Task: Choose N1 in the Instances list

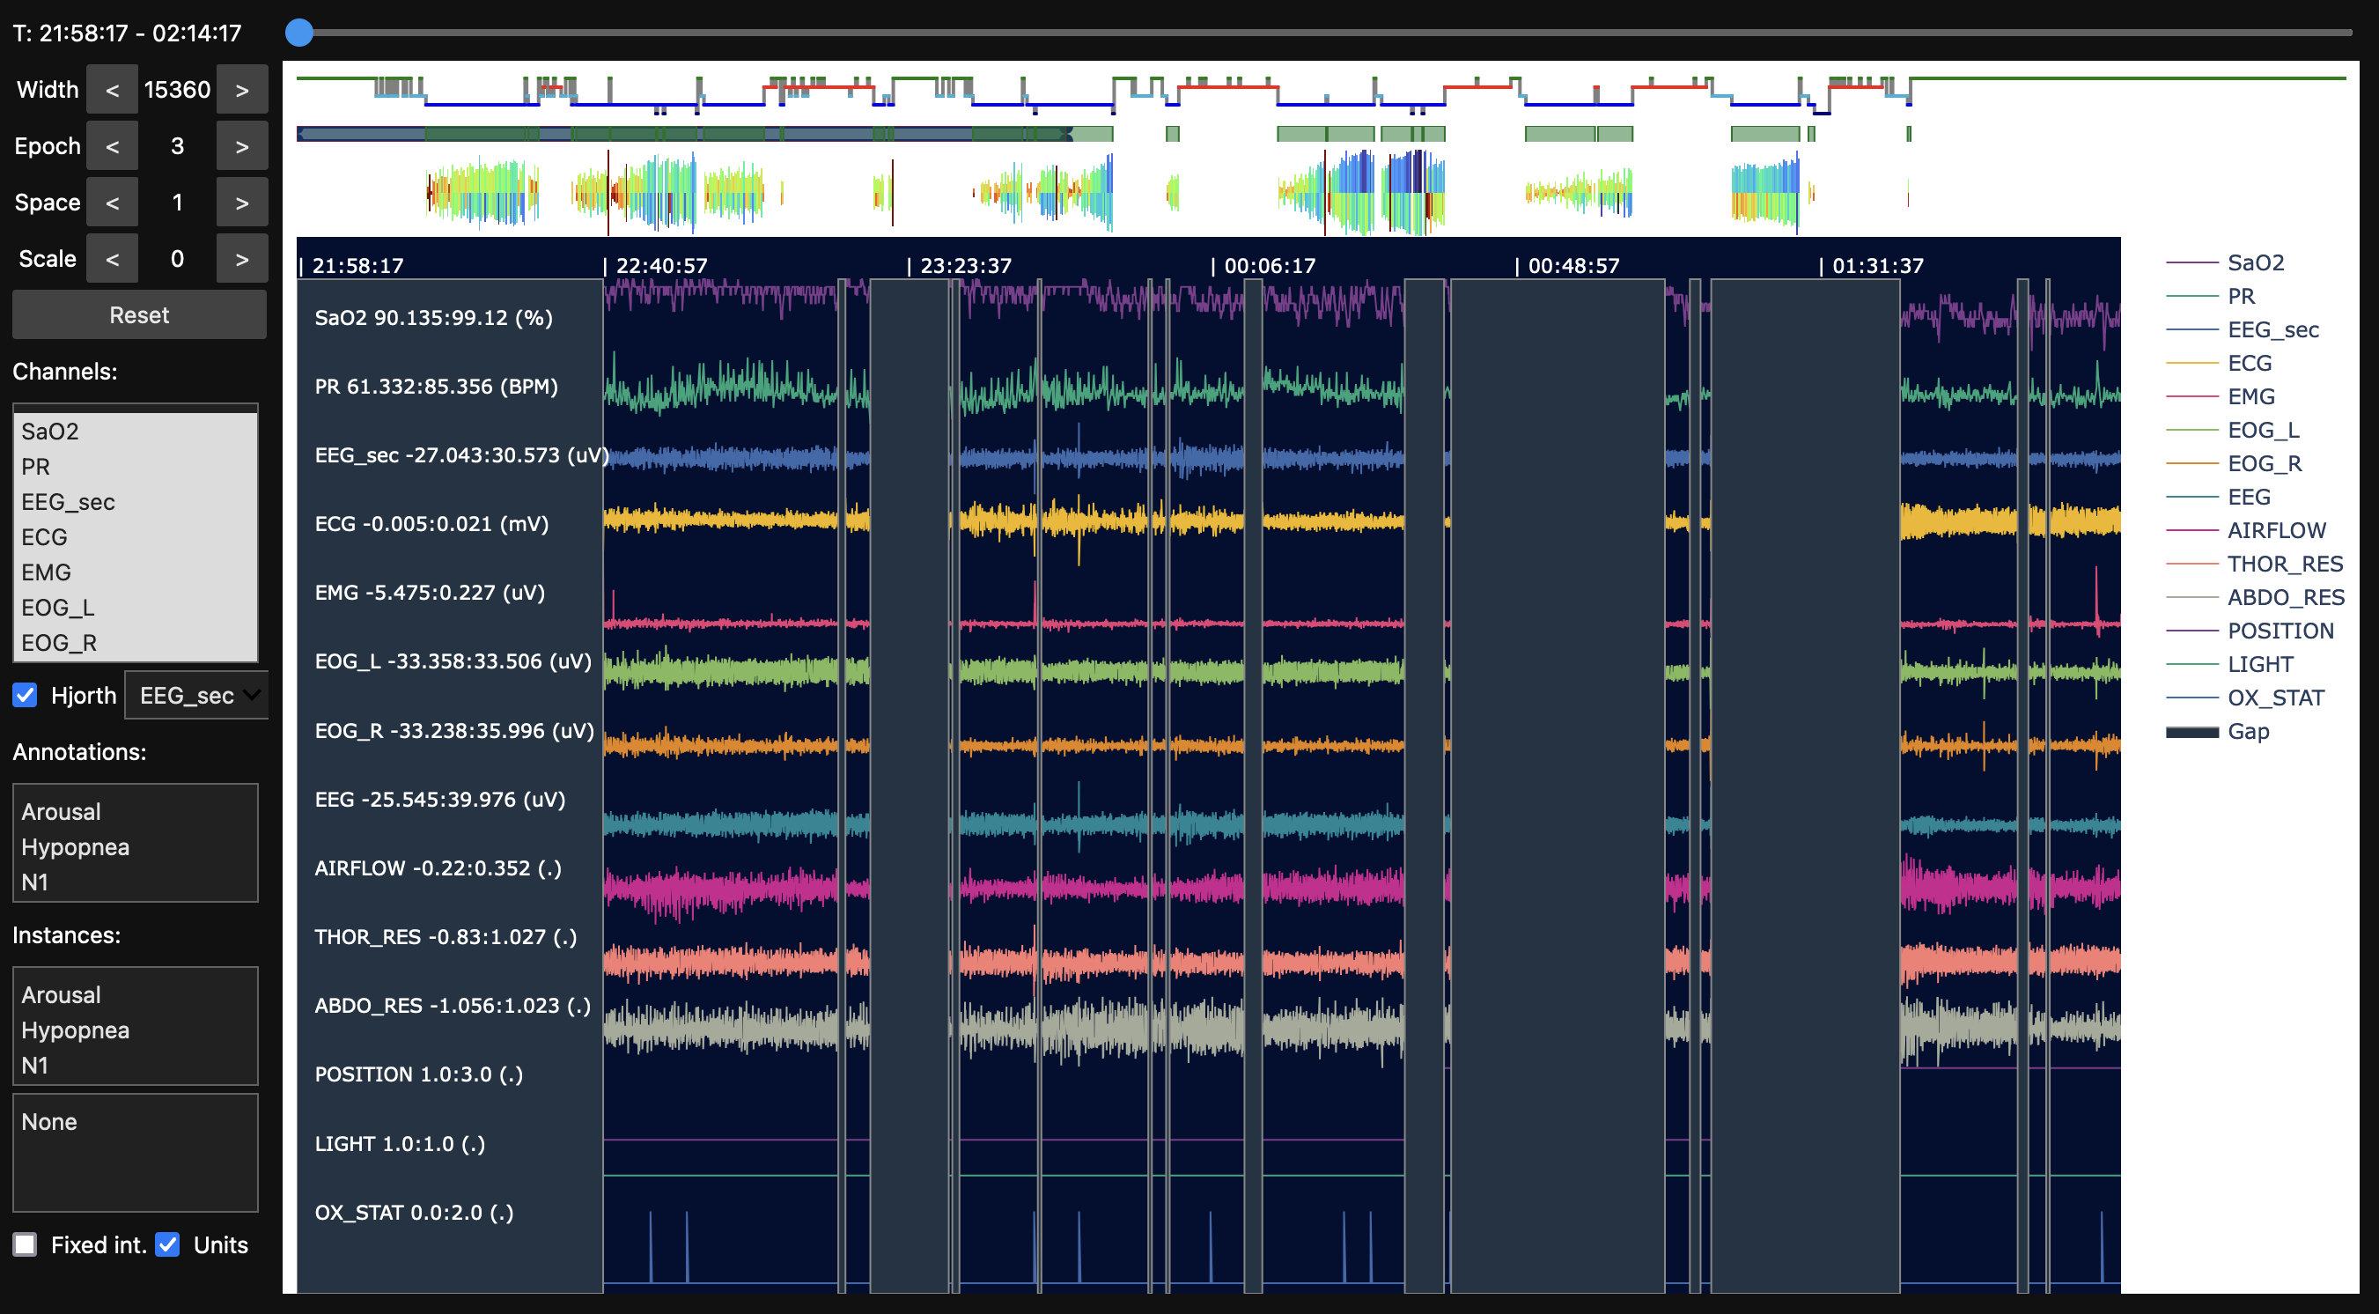Action: pyautogui.click(x=35, y=1065)
